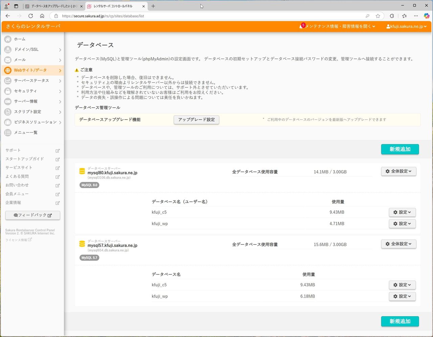433x337 pixels.
Task: Open the browser profile icon
Action: (x=6, y=6)
